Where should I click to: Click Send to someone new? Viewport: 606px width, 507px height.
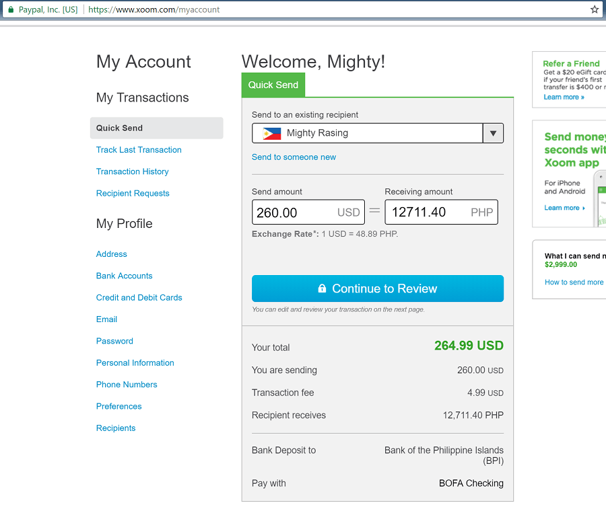coord(294,157)
